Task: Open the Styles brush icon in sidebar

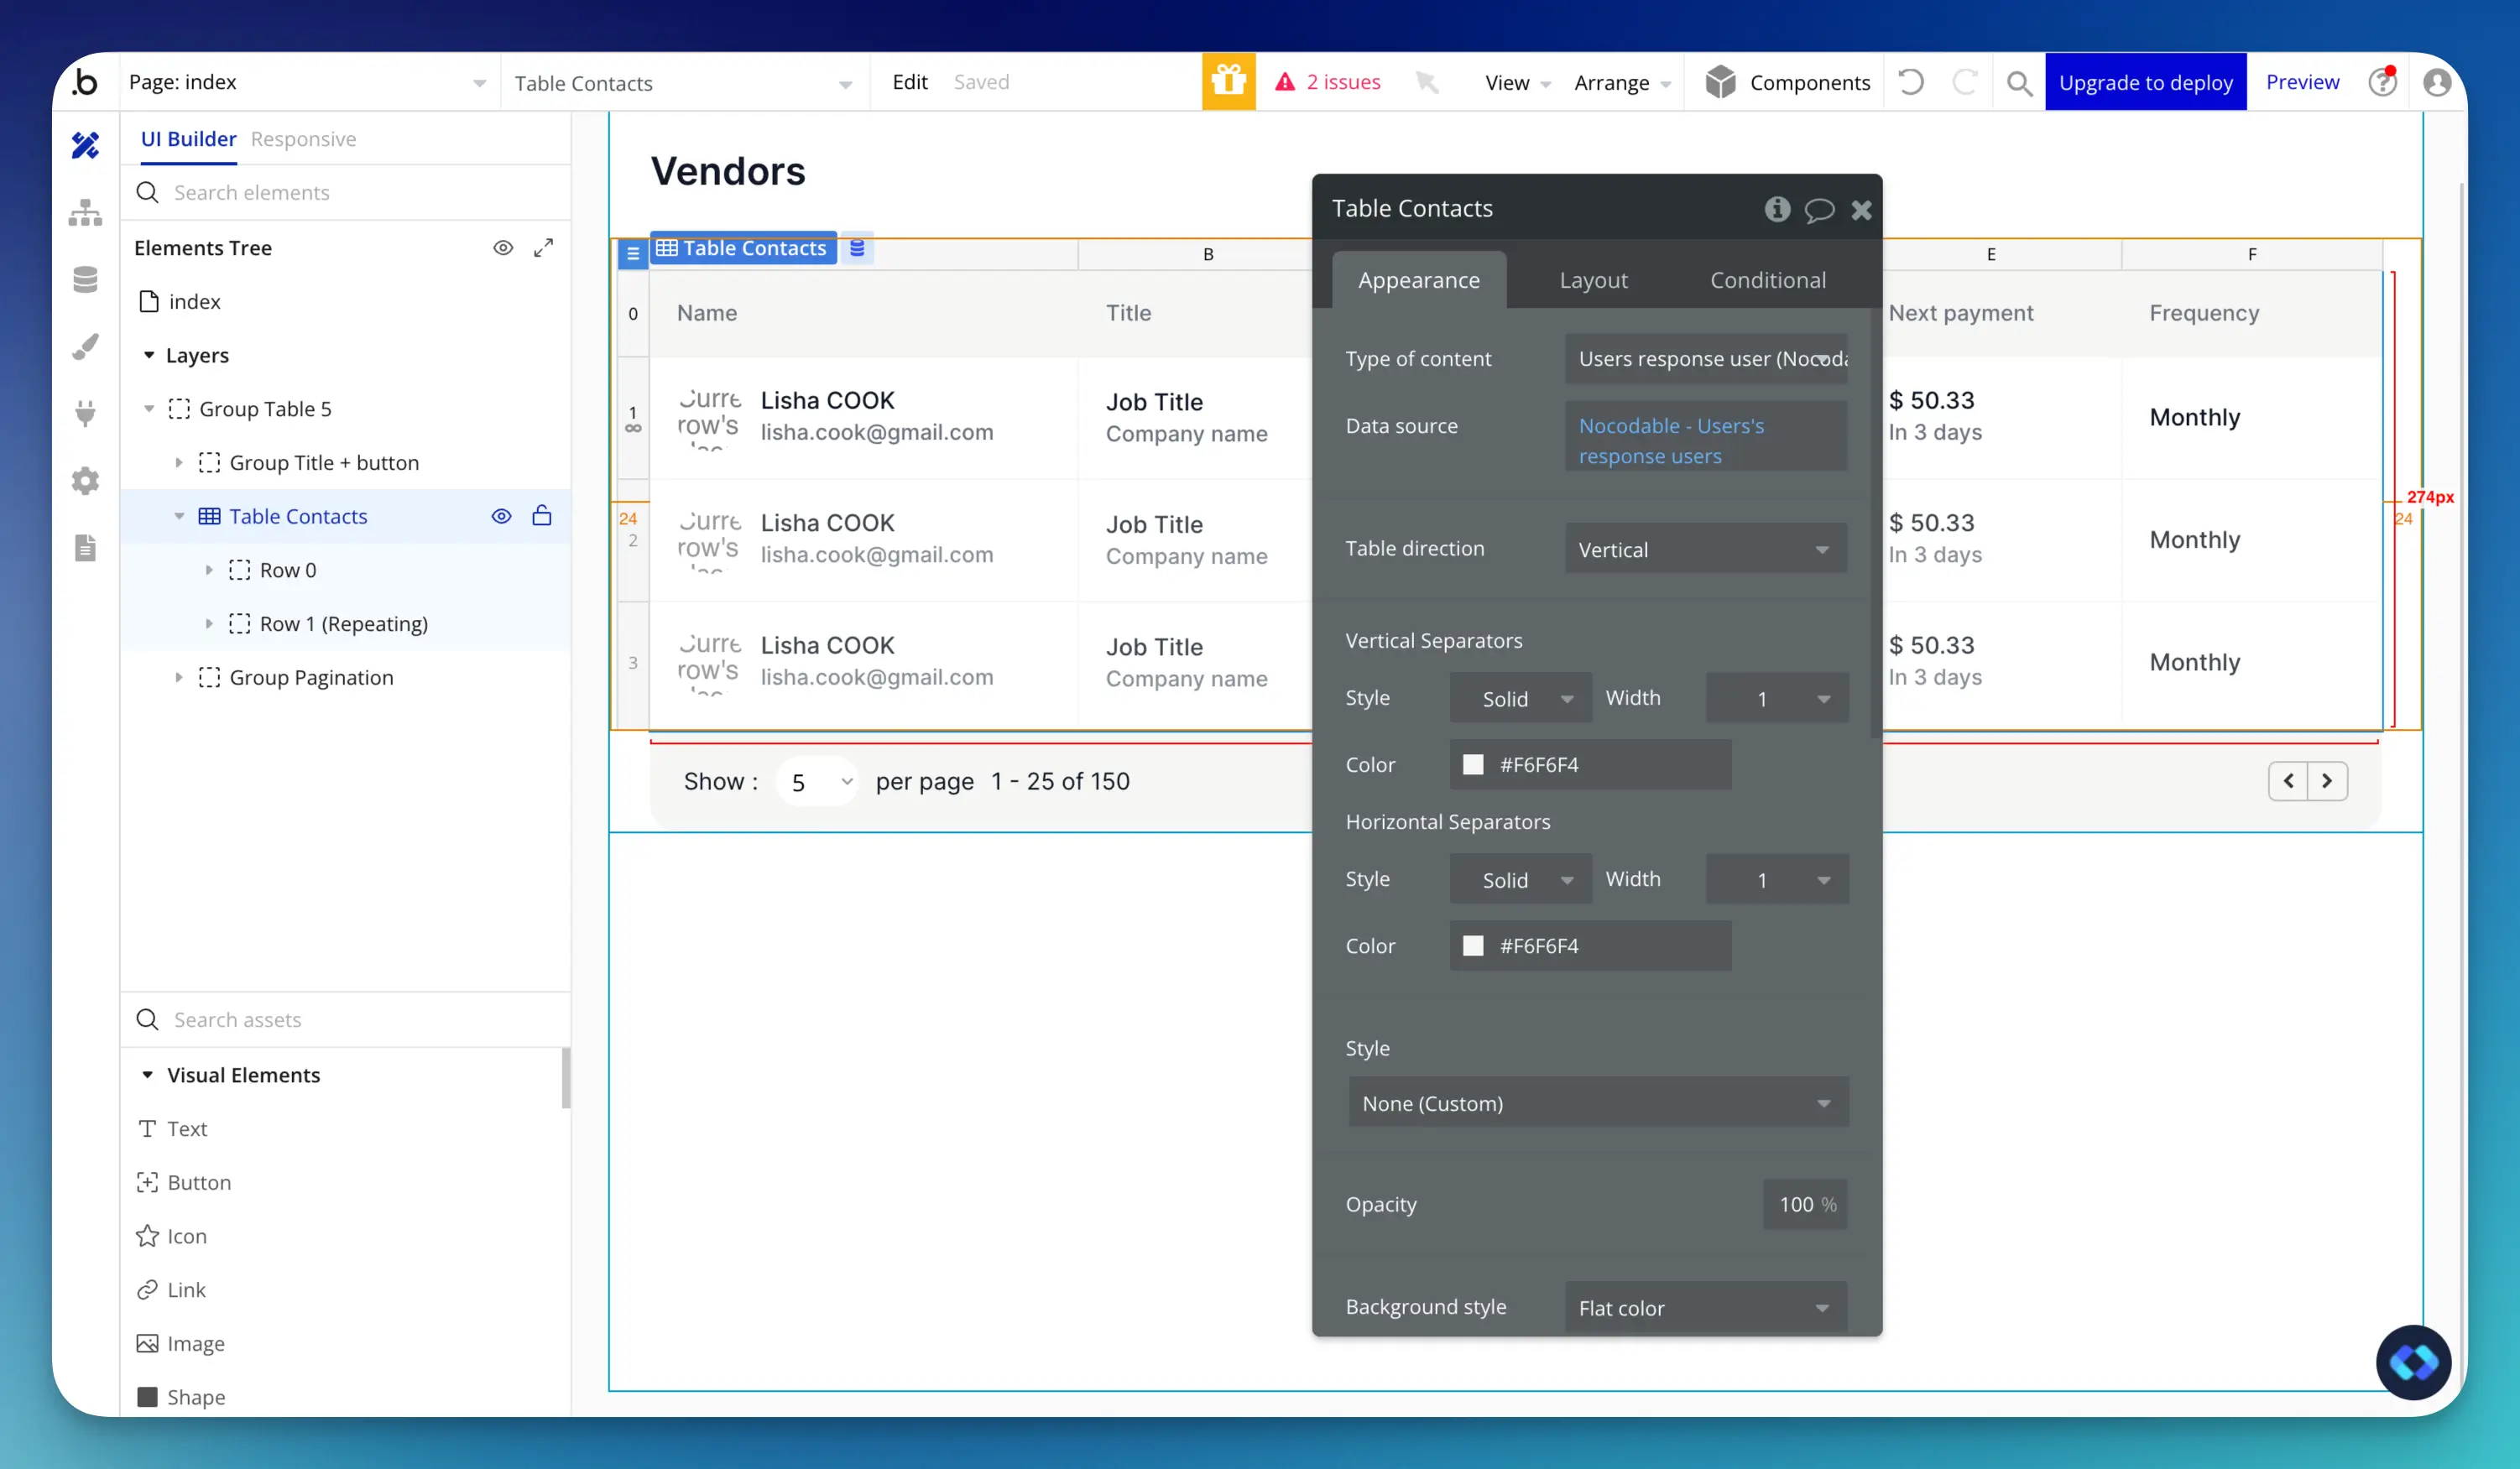Action: click(86, 346)
